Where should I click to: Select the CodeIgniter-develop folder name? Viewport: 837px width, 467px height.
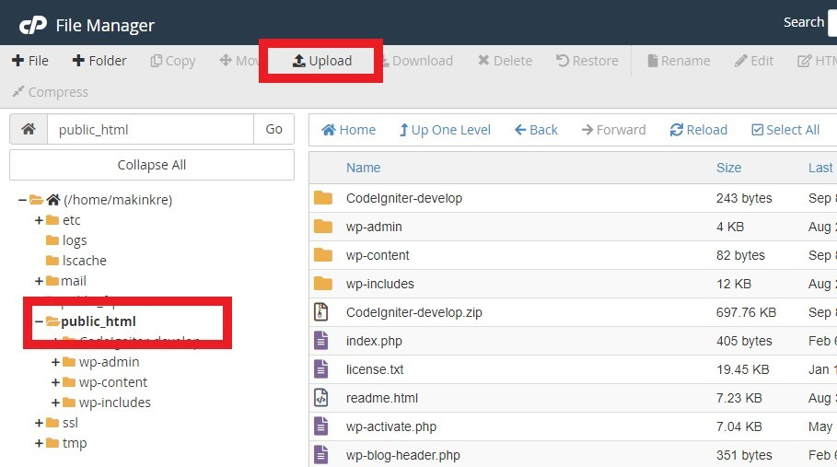pyautogui.click(x=404, y=198)
